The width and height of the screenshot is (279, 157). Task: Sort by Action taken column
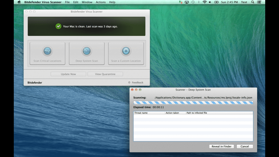click(175, 113)
